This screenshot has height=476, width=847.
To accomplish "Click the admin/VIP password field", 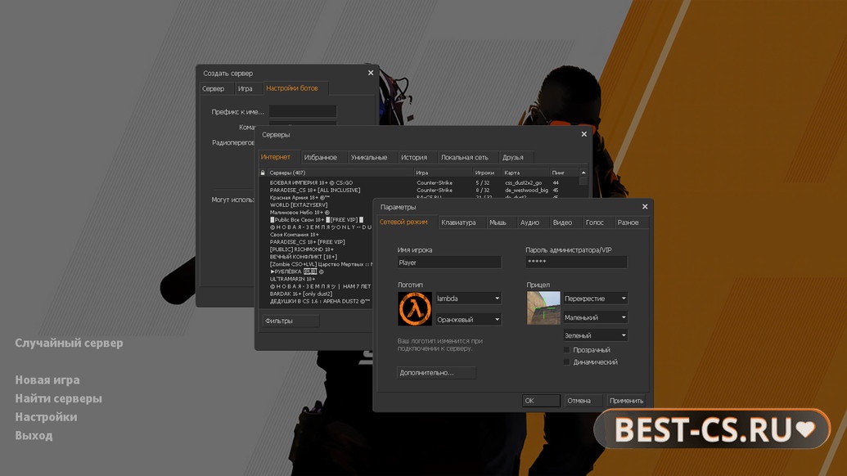I will point(576,263).
